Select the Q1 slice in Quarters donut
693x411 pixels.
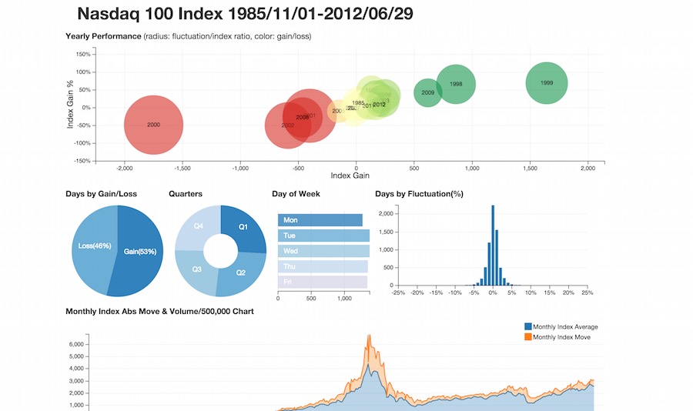click(x=243, y=227)
